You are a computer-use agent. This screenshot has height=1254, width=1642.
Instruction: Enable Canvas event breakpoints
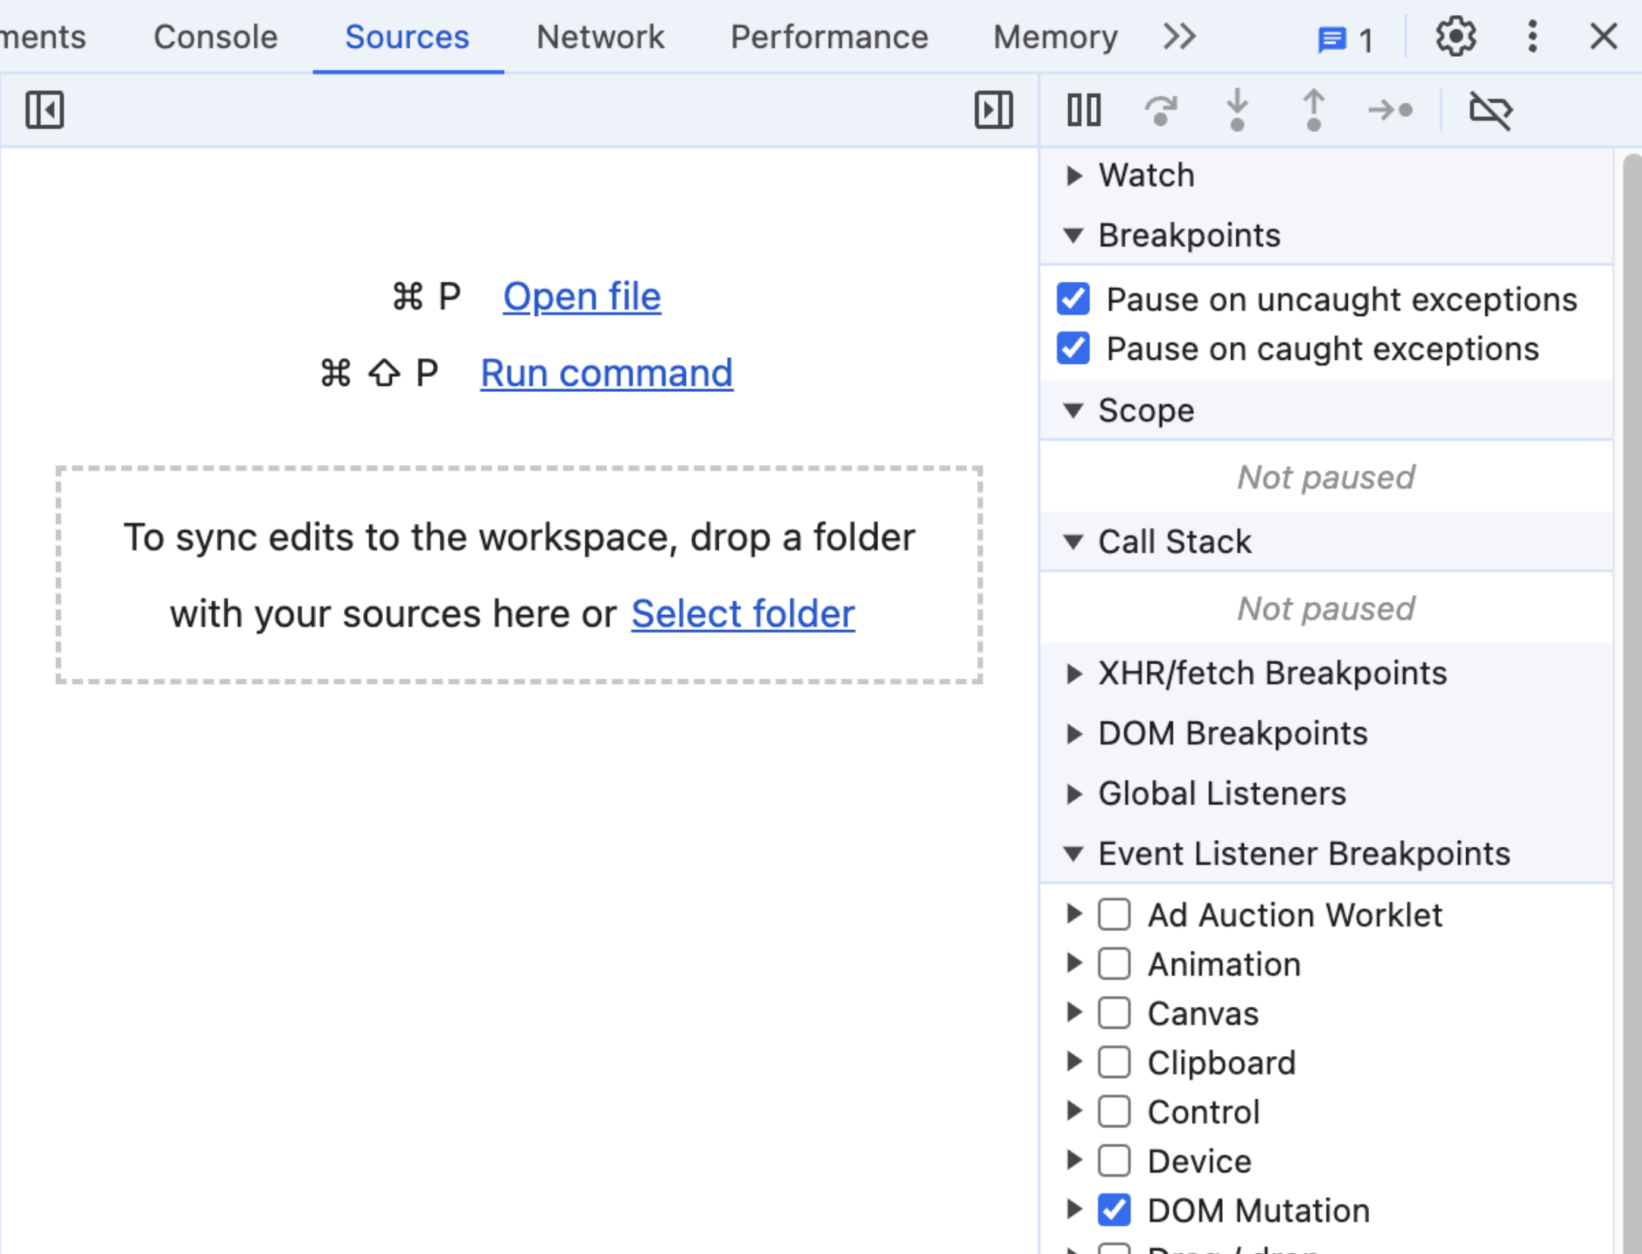(1114, 1013)
